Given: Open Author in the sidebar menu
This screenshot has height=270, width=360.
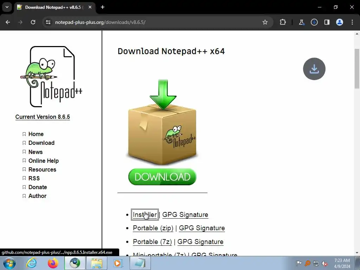Looking at the screenshot, I should point(37,196).
